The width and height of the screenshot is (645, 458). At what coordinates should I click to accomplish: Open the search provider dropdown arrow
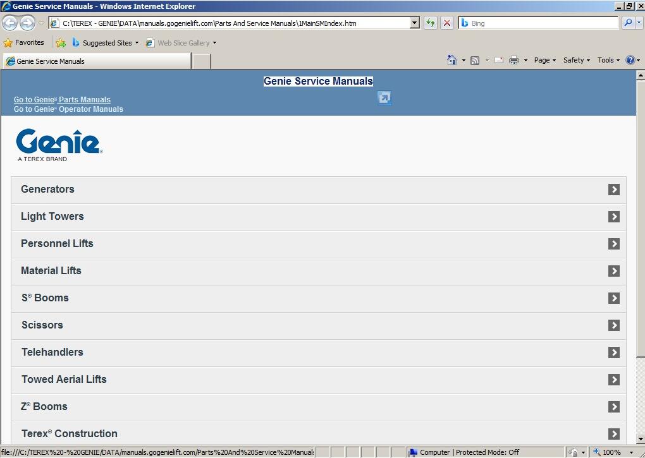pyautogui.click(x=639, y=23)
